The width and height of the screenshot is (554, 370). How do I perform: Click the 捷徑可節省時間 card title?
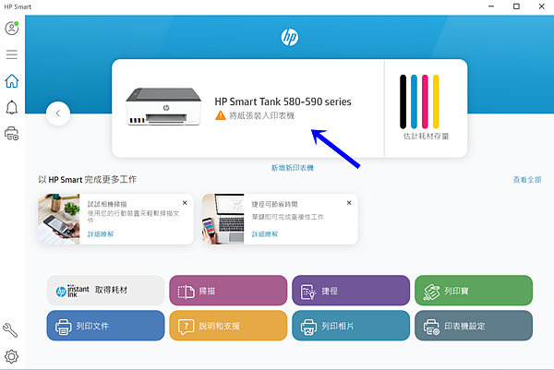tap(274, 204)
